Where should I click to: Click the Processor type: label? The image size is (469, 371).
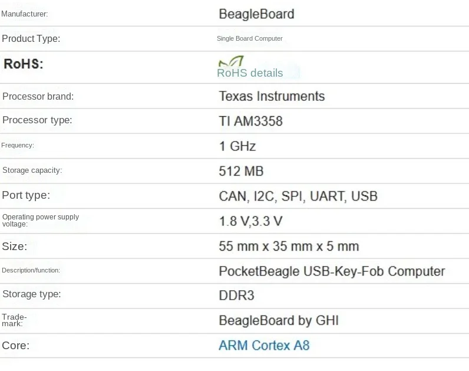(37, 120)
